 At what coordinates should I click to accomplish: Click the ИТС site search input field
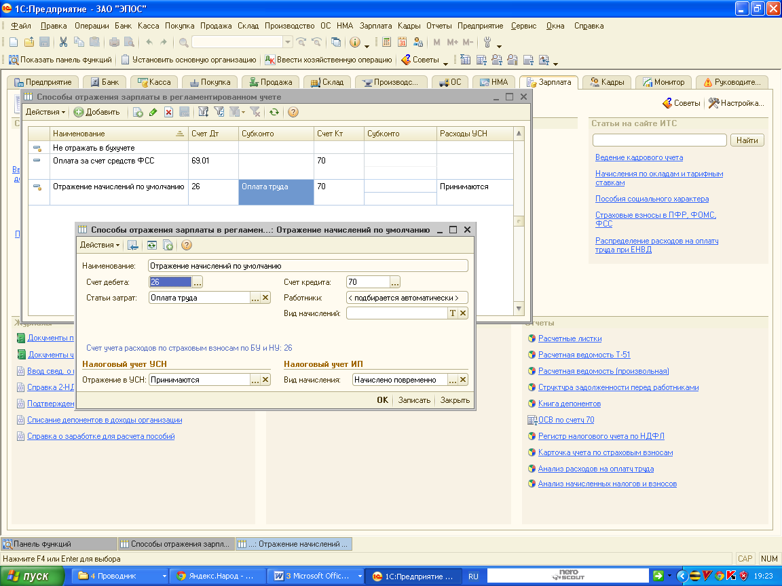click(x=659, y=140)
